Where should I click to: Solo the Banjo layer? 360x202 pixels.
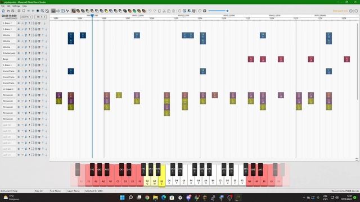29,59
